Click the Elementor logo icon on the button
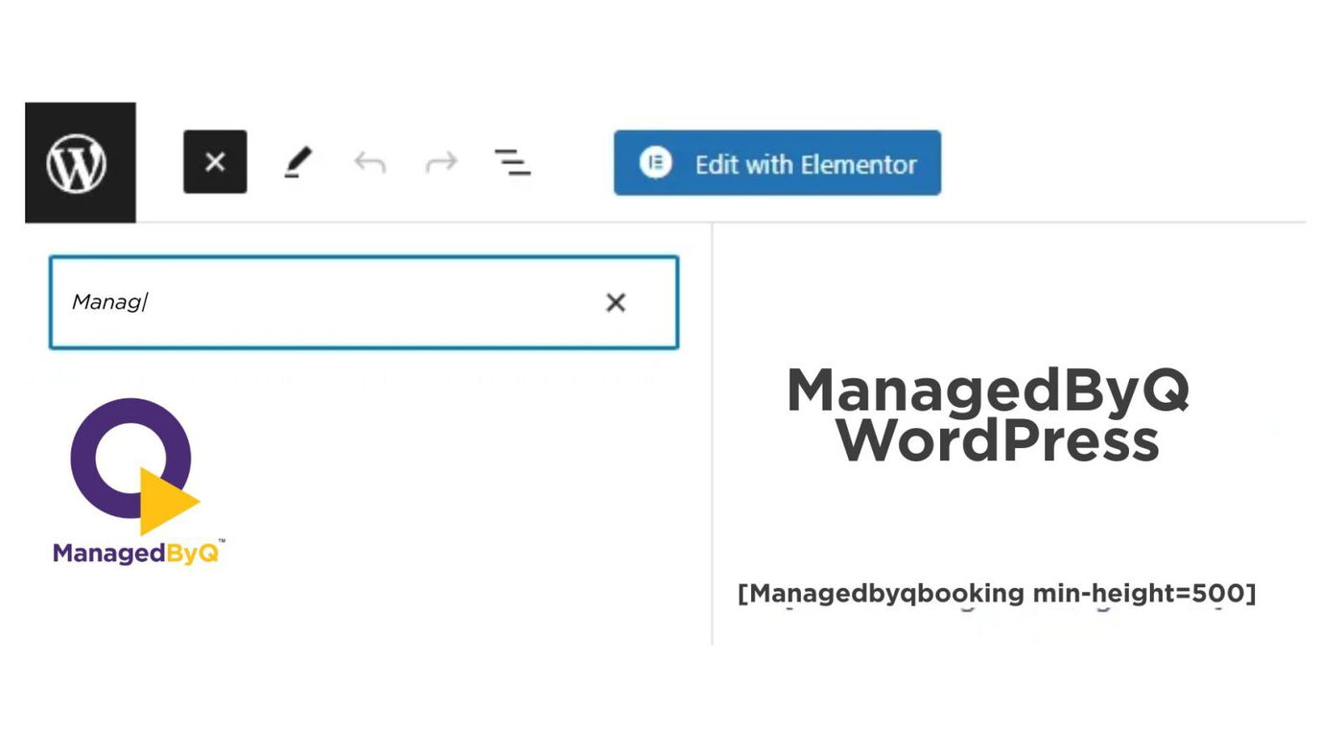The width and height of the screenshot is (1343, 755). (x=656, y=163)
